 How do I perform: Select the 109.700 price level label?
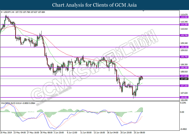point(184,35)
